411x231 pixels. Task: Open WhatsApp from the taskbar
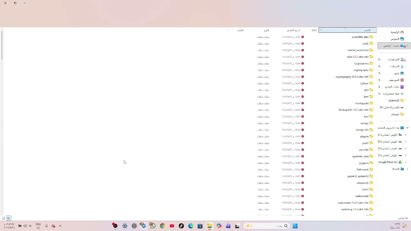pos(153,226)
